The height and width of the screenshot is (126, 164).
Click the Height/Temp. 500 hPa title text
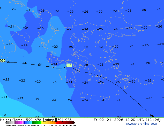coord(21,120)
